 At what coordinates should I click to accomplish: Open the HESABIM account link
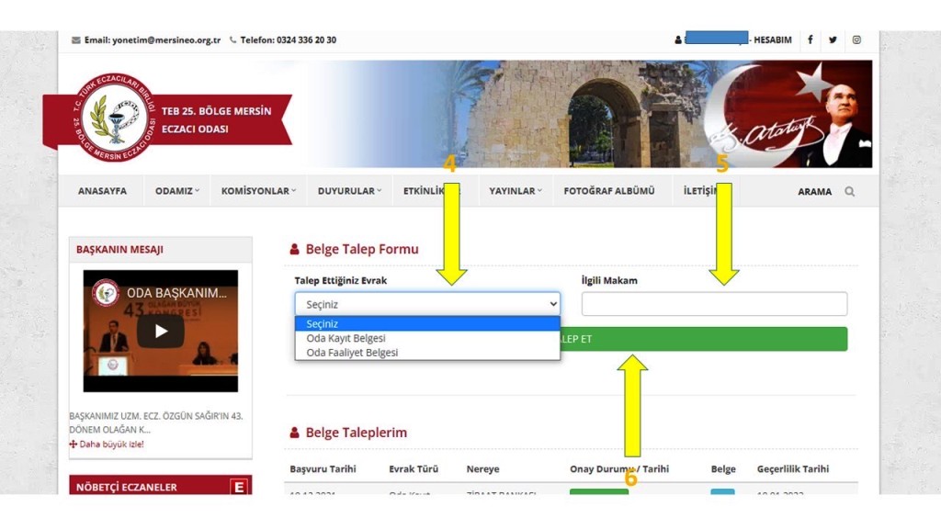(x=772, y=39)
